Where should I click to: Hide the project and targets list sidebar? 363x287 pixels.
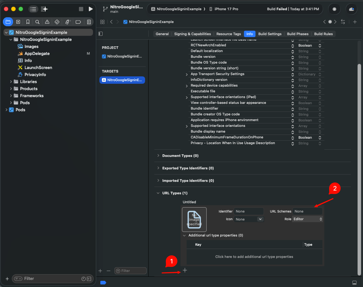(x=100, y=34)
